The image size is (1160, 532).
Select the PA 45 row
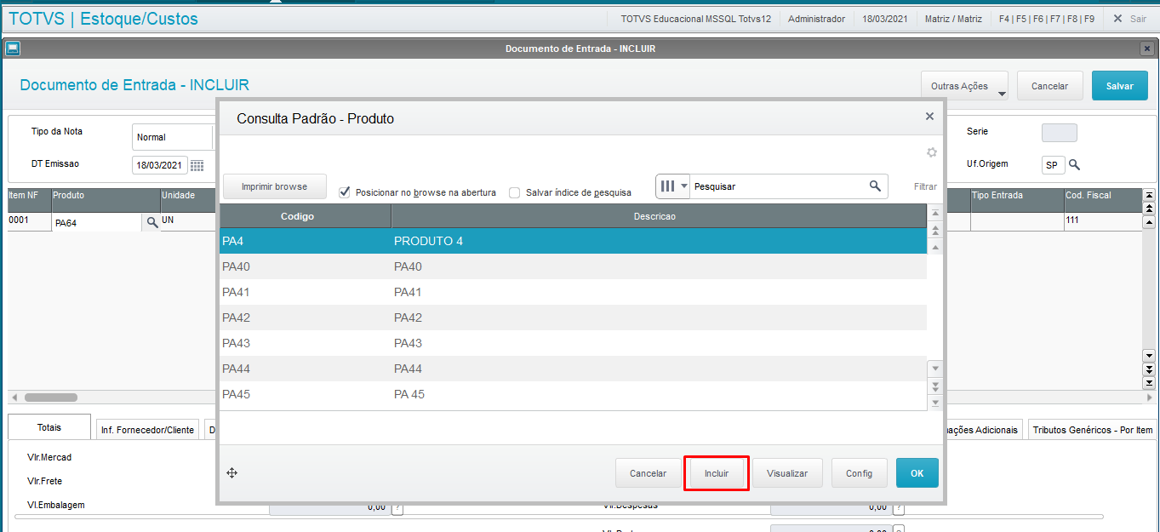(573, 394)
